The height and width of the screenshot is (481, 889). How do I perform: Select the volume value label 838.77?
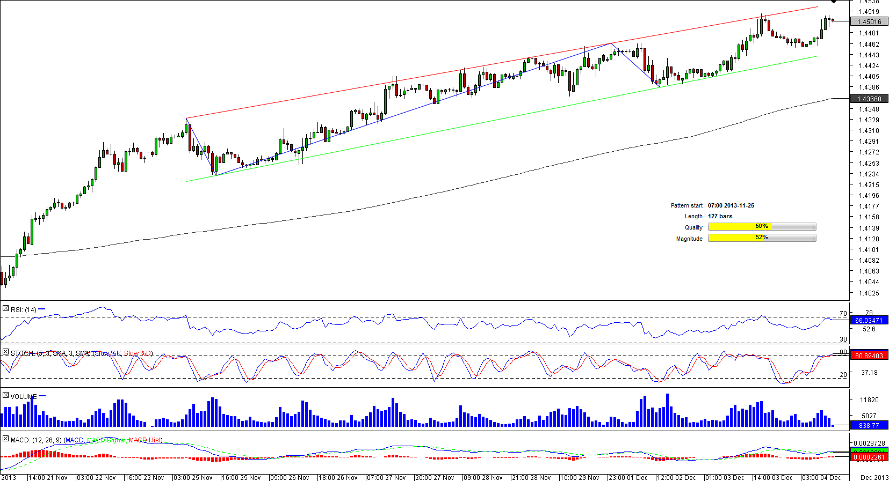[869, 426]
